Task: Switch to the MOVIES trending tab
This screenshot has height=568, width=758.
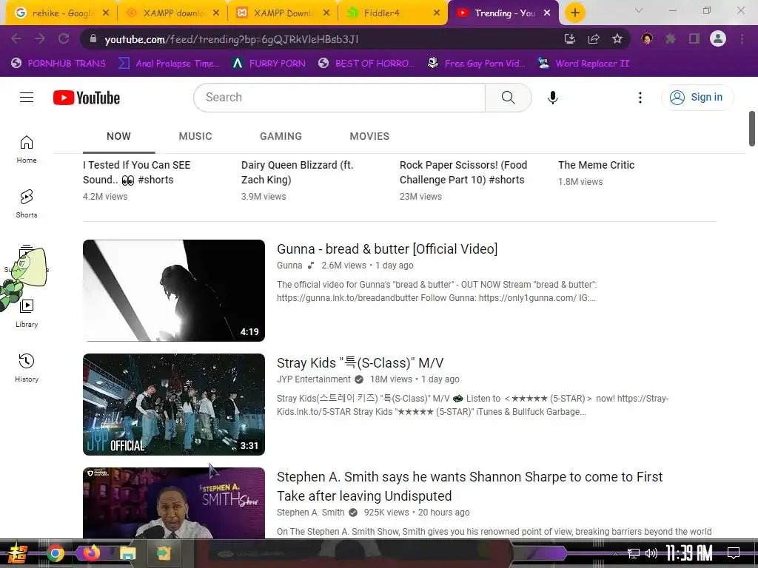Action: 369,136
